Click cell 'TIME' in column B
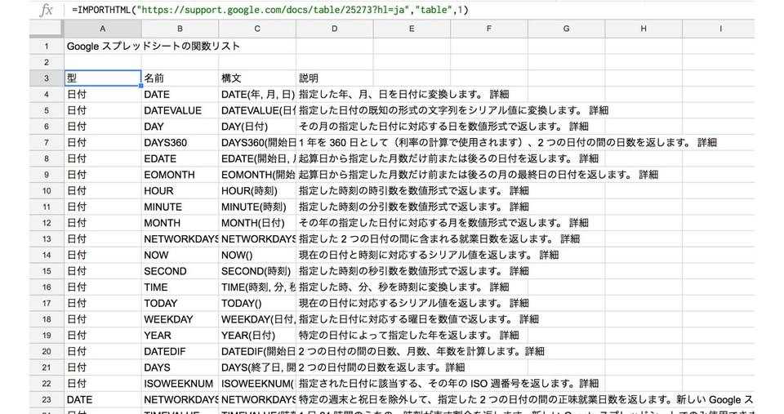 [x=180, y=287]
